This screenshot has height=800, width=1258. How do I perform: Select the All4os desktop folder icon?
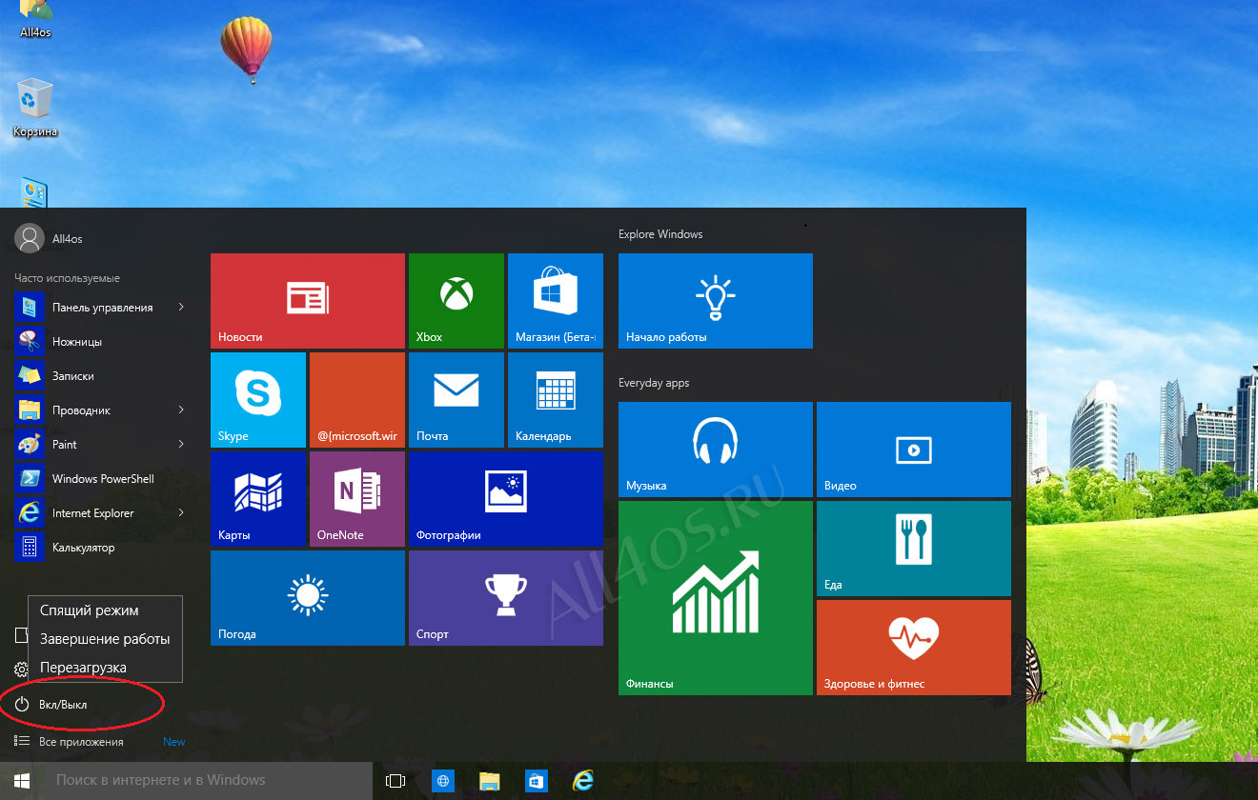click(x=35, y=20)
